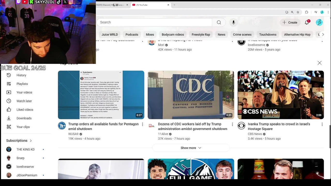Screen dimensions: 331x186
Task: Select the Freestyle Rap chip
Action: pyautogui.click(x=201, y=35)
